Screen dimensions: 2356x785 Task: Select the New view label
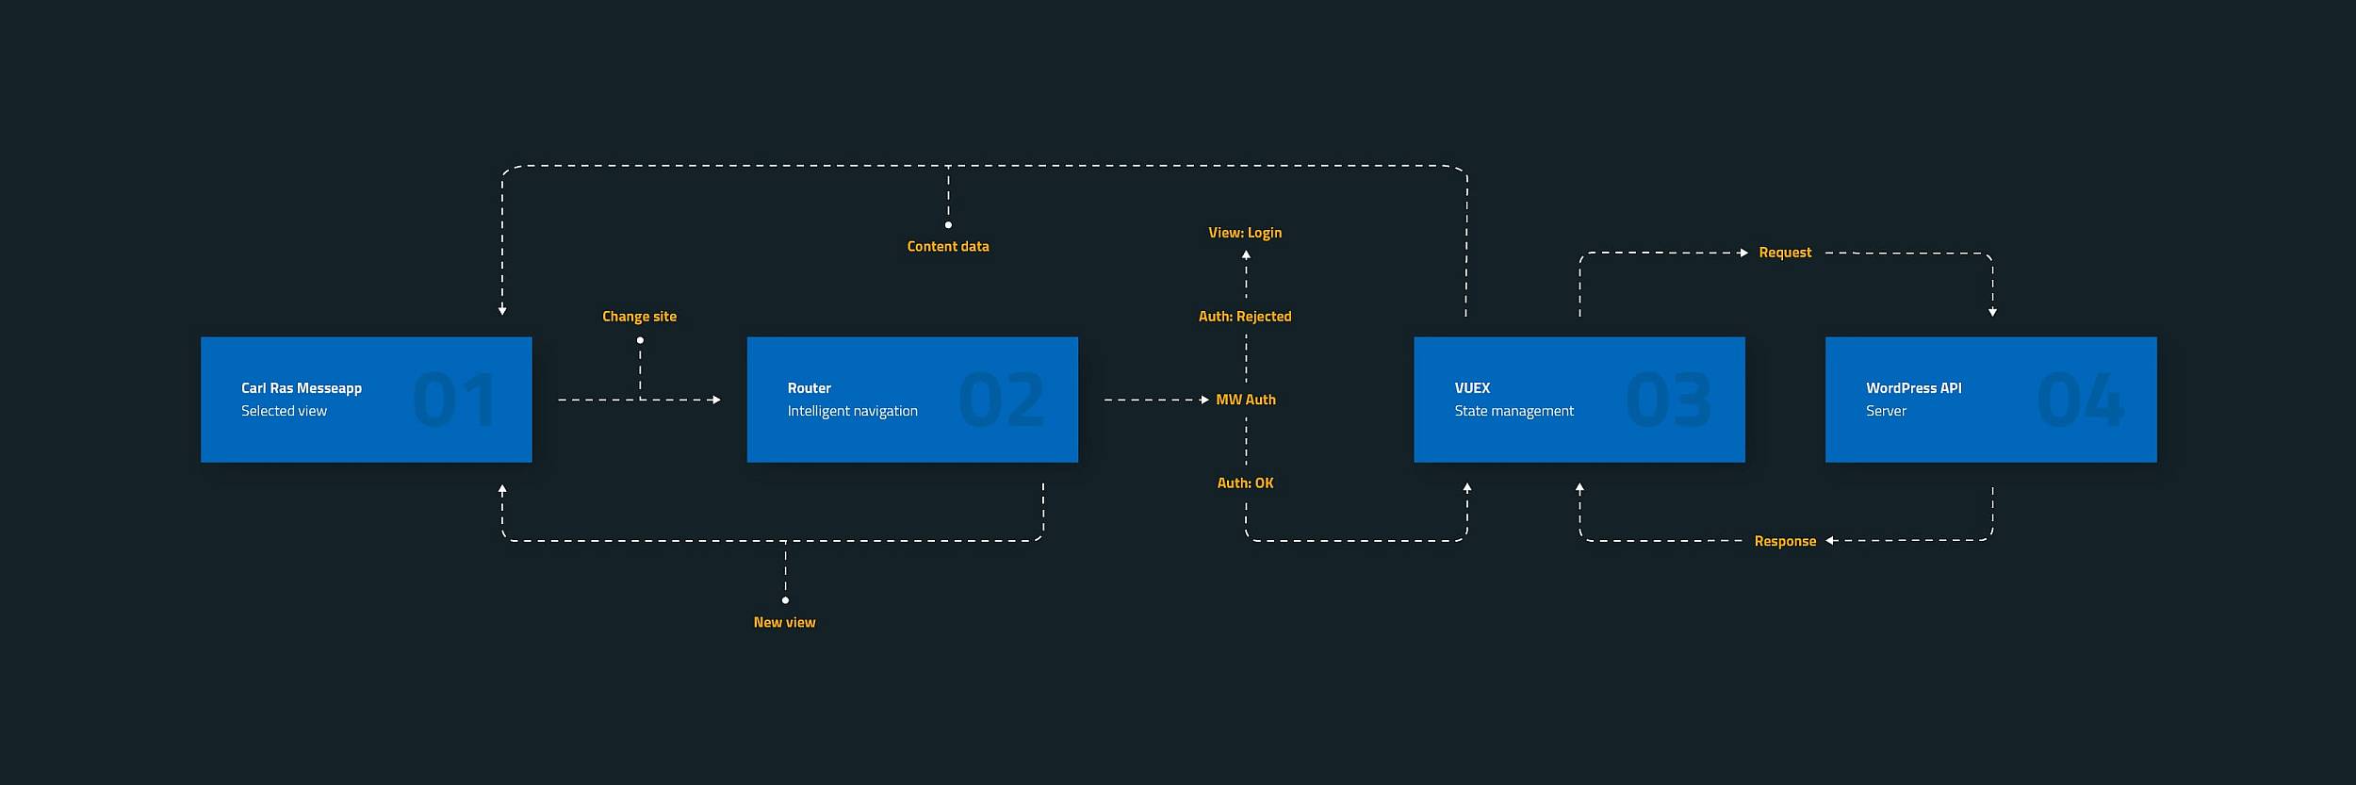[784, 623]
